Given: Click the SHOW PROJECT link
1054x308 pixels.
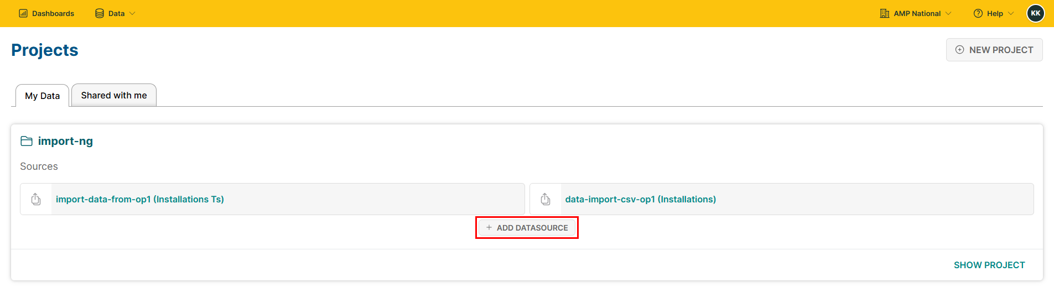Looking at the screenshot, I should tap(989, 265).
